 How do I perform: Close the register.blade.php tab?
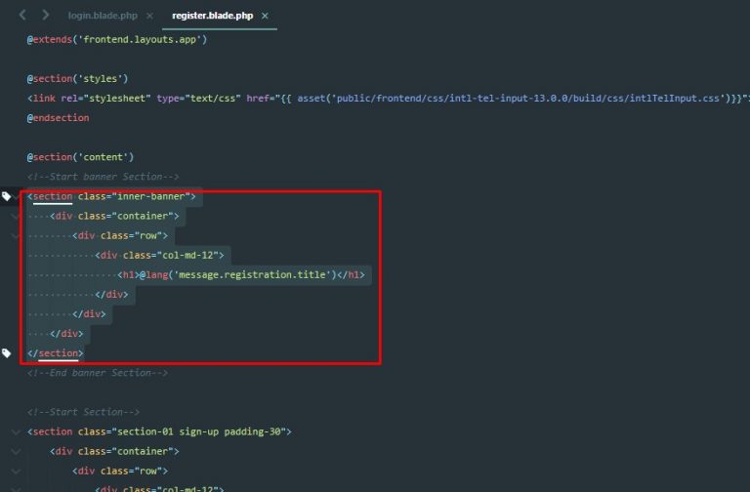pyautogui.click(x=265, y=17)
